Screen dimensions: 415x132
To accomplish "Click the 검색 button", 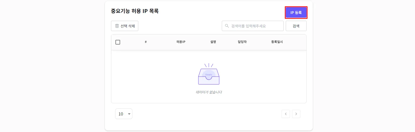I will (x=296, y=26).
